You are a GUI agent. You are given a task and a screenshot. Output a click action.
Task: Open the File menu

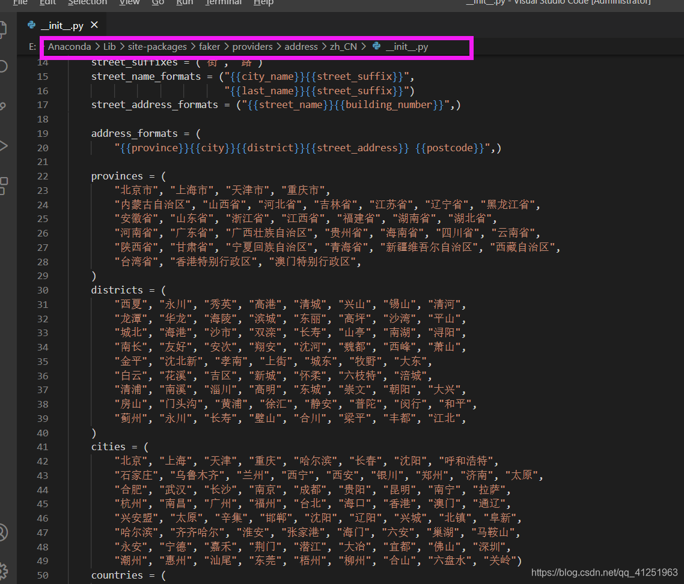click(20, 2)
